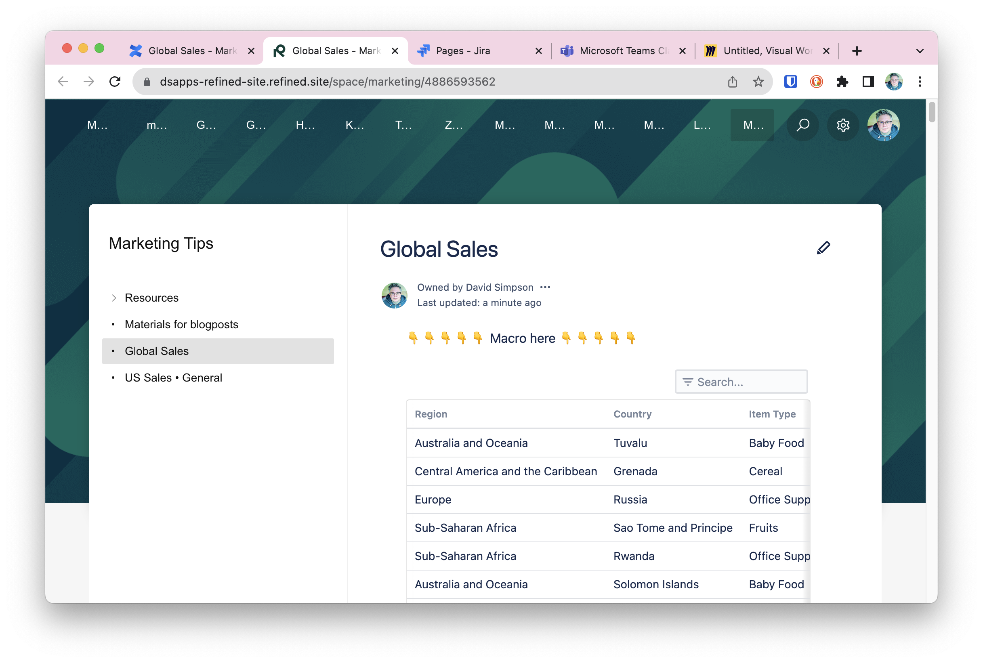Sort by the Country column header
Screen dimensions: 983x663
click(x=632, y=414)
